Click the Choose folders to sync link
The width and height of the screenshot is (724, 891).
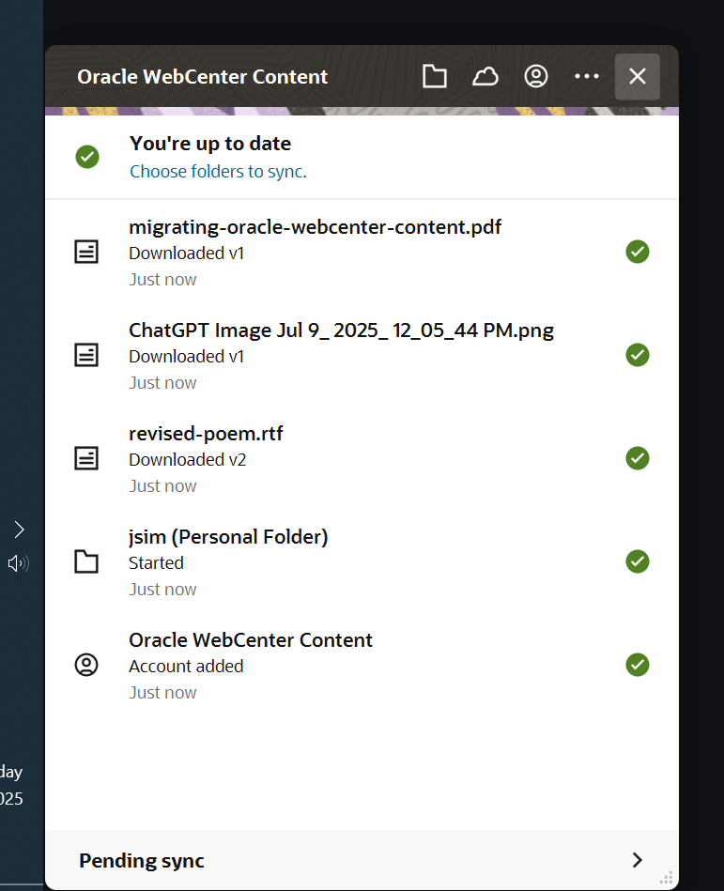(x=218, y=171)
